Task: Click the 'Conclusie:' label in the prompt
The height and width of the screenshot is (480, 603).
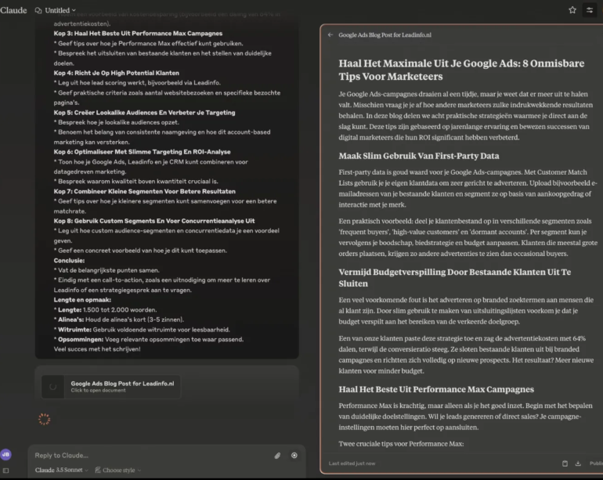Action: click(x=69, y=261)
